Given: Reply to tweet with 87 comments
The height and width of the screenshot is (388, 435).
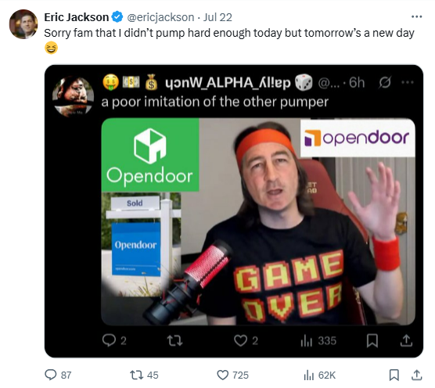Looking at the screenshot, I should click(51, 375).
